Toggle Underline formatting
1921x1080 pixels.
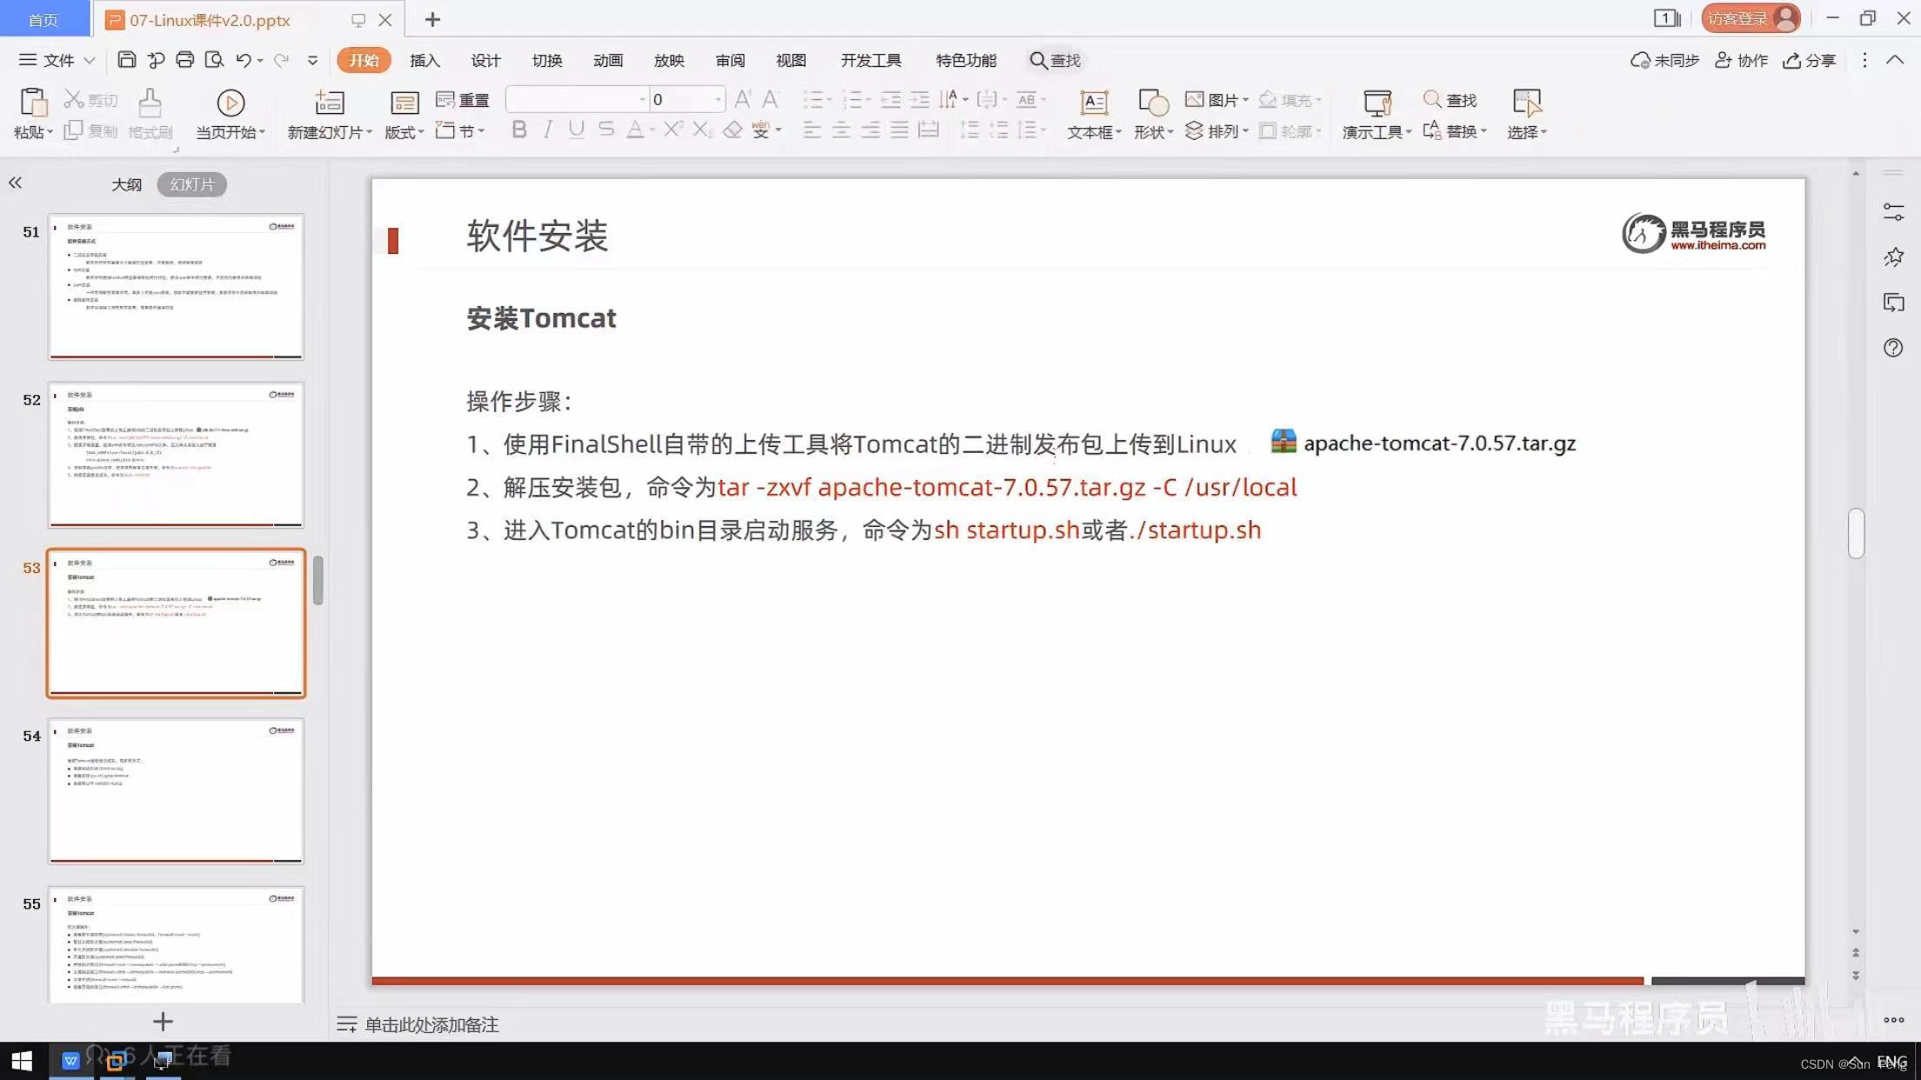coord(576,130)
